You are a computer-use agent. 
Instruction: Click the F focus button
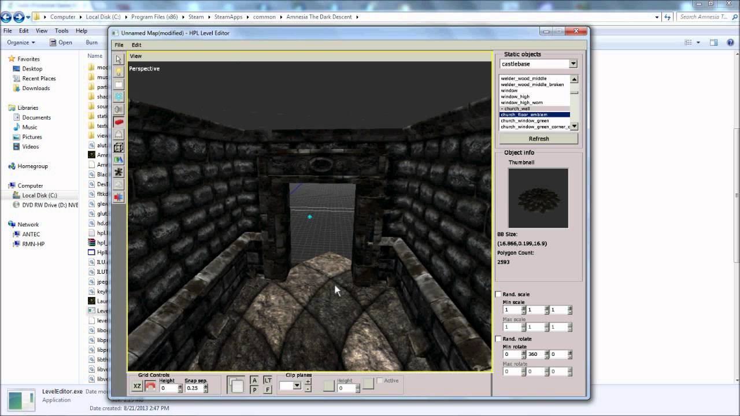coord(268,390)
